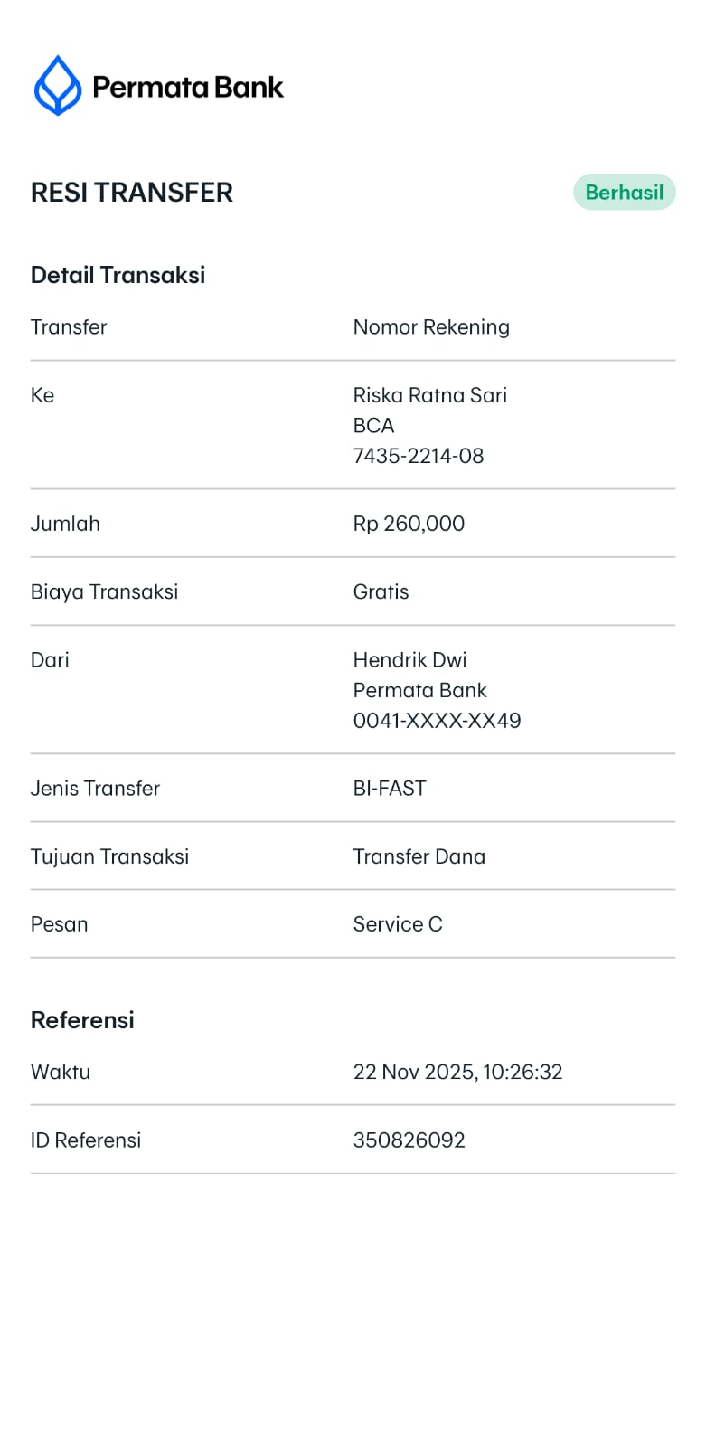Select the Nomor Rekening transfer type value
706x1447 pixels.
(431, 327)
